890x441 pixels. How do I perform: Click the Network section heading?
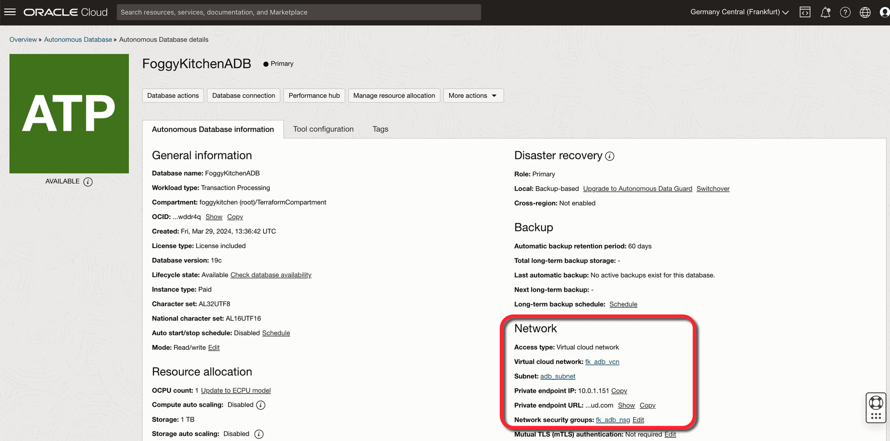tap(535, 328)
